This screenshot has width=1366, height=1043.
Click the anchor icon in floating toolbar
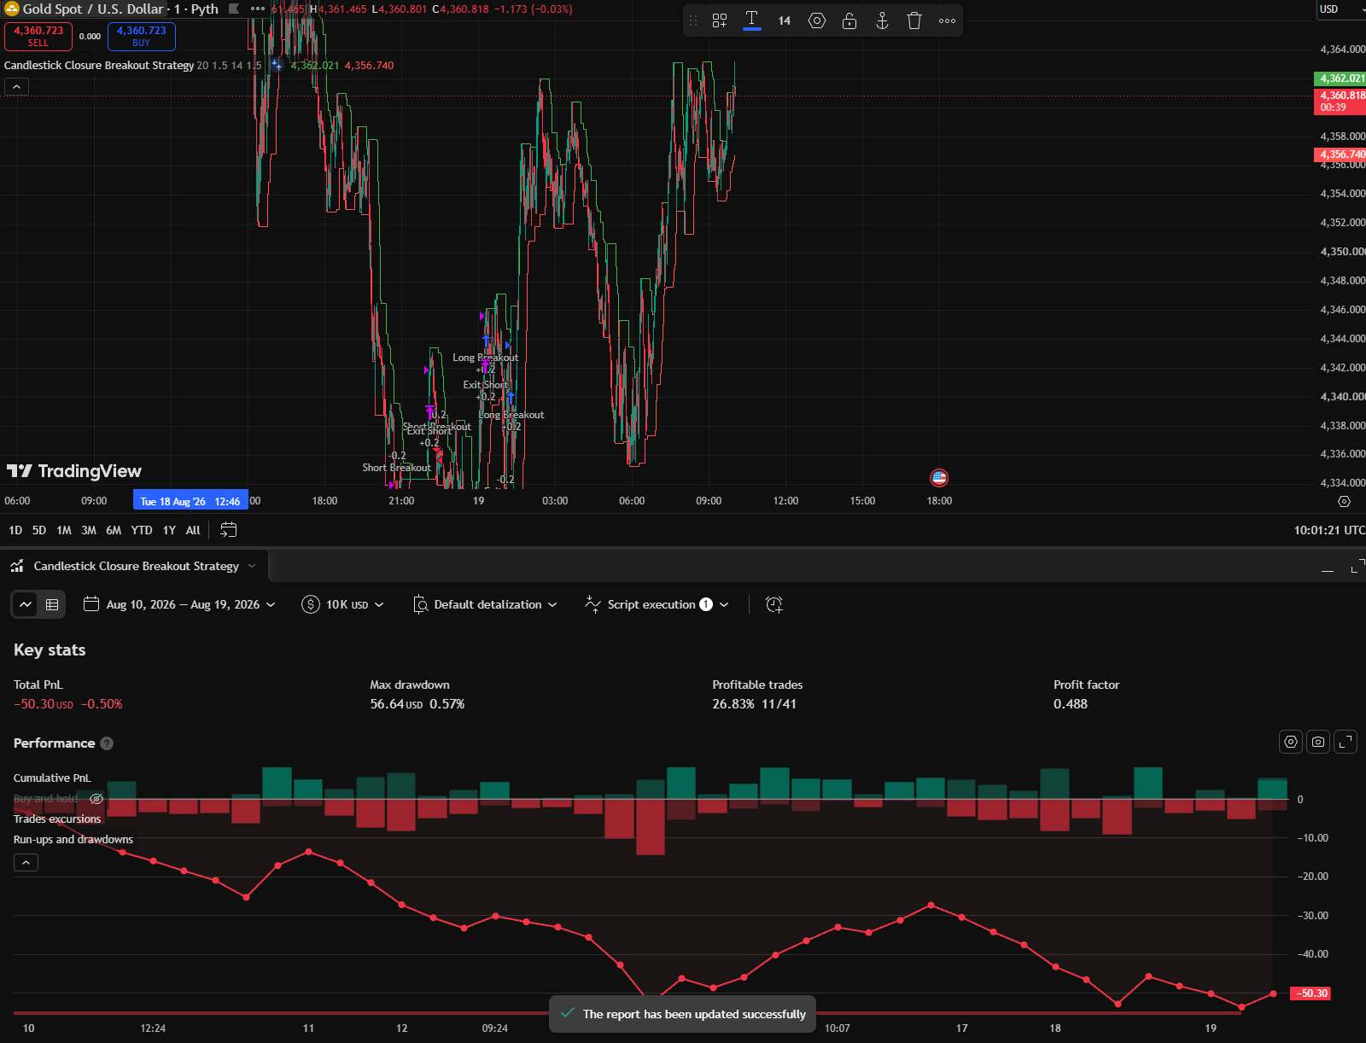click(x=882, y=20)
